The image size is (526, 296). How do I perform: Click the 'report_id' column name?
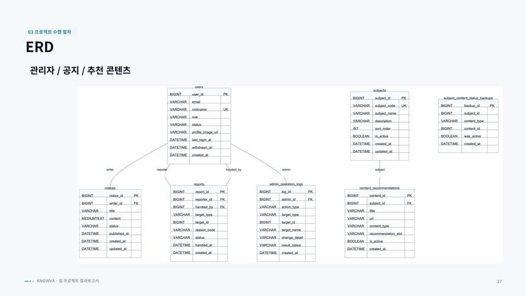pyautogui.click(x=202, y=192)
